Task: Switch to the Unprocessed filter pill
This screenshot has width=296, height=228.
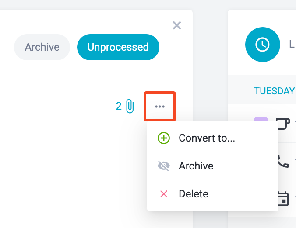Action: [118, 47]
